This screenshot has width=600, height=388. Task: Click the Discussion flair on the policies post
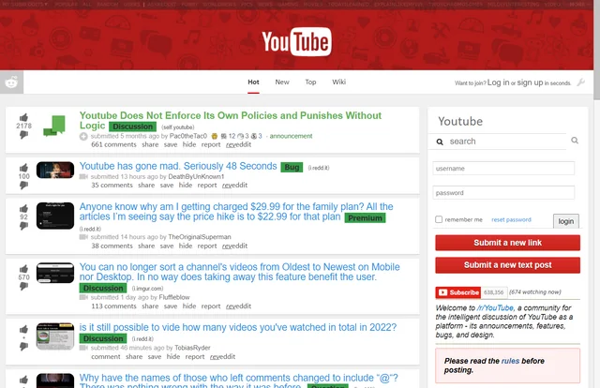point(133,127)
